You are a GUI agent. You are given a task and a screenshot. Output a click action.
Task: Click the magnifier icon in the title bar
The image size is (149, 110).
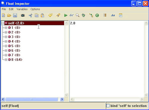(3, 4)
